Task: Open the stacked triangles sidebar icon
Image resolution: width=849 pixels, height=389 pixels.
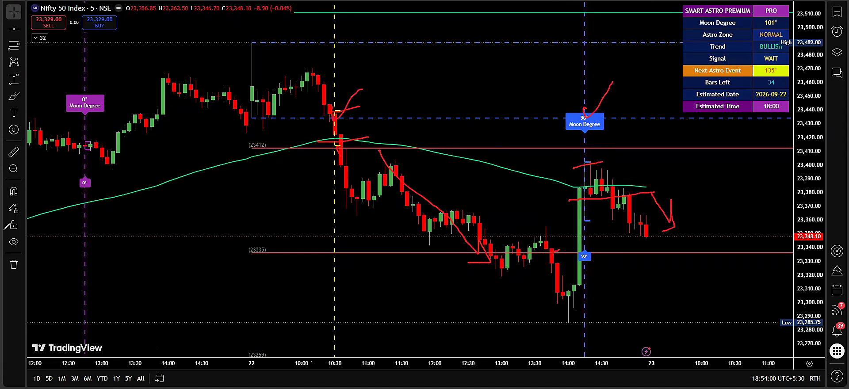Action: 837,271
